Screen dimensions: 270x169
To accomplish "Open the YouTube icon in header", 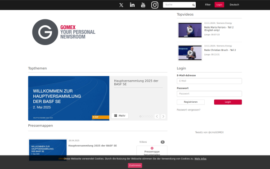I will (143, 5).
